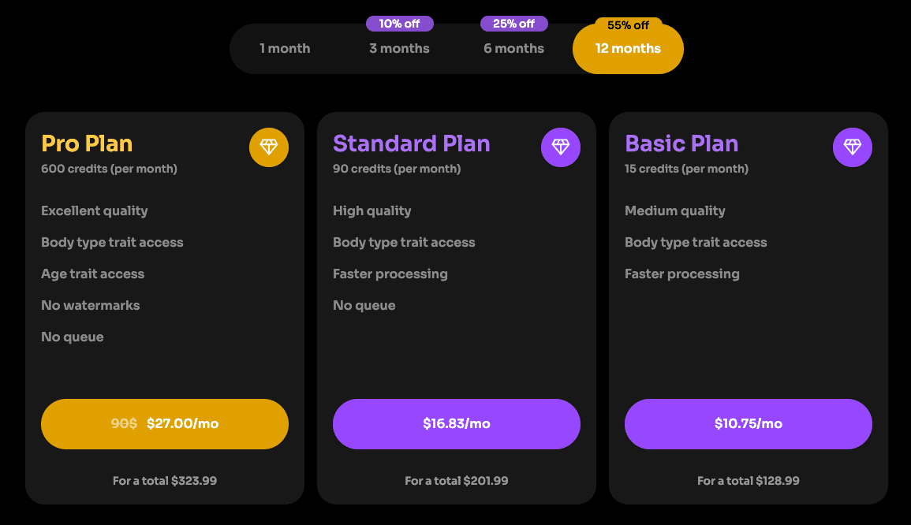Click the 10% off badge
Image resolution: width=911 pixels, height=525 pixels.
click(399, 24)
